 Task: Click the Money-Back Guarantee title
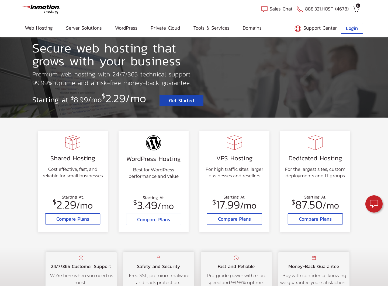[314, 266]
